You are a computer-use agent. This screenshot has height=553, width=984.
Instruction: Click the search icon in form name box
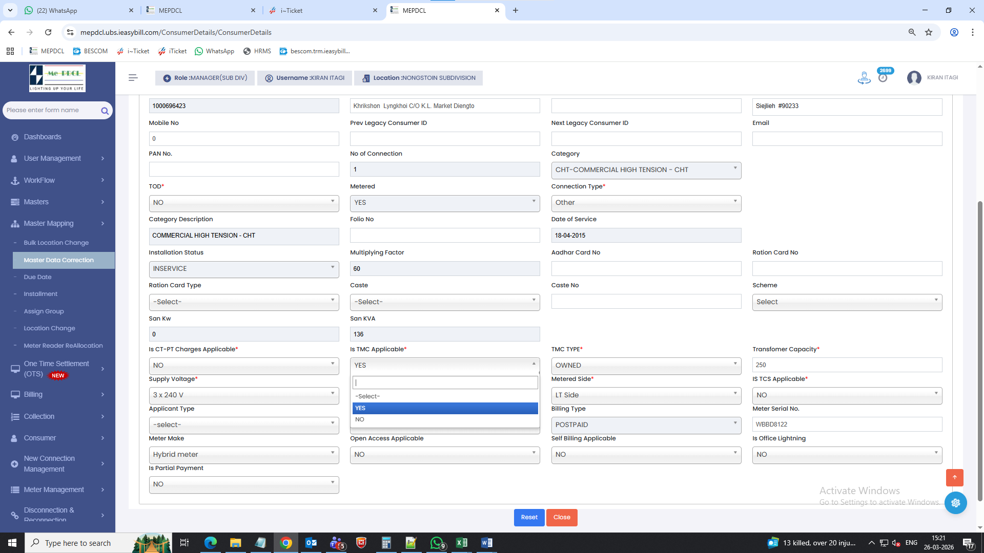105,111
